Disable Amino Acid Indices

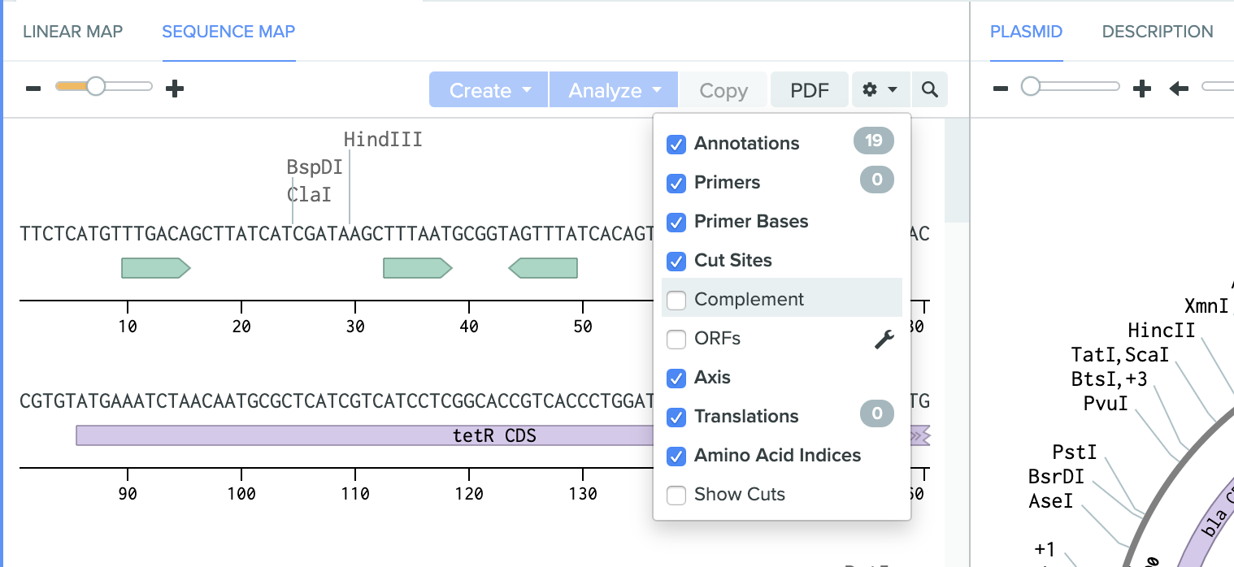click(676, 457)
